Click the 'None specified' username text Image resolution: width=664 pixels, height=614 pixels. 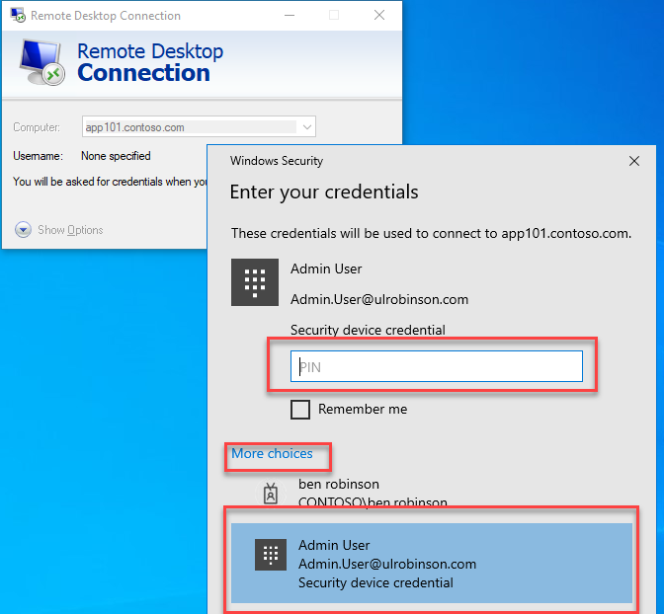pos(116,156)
